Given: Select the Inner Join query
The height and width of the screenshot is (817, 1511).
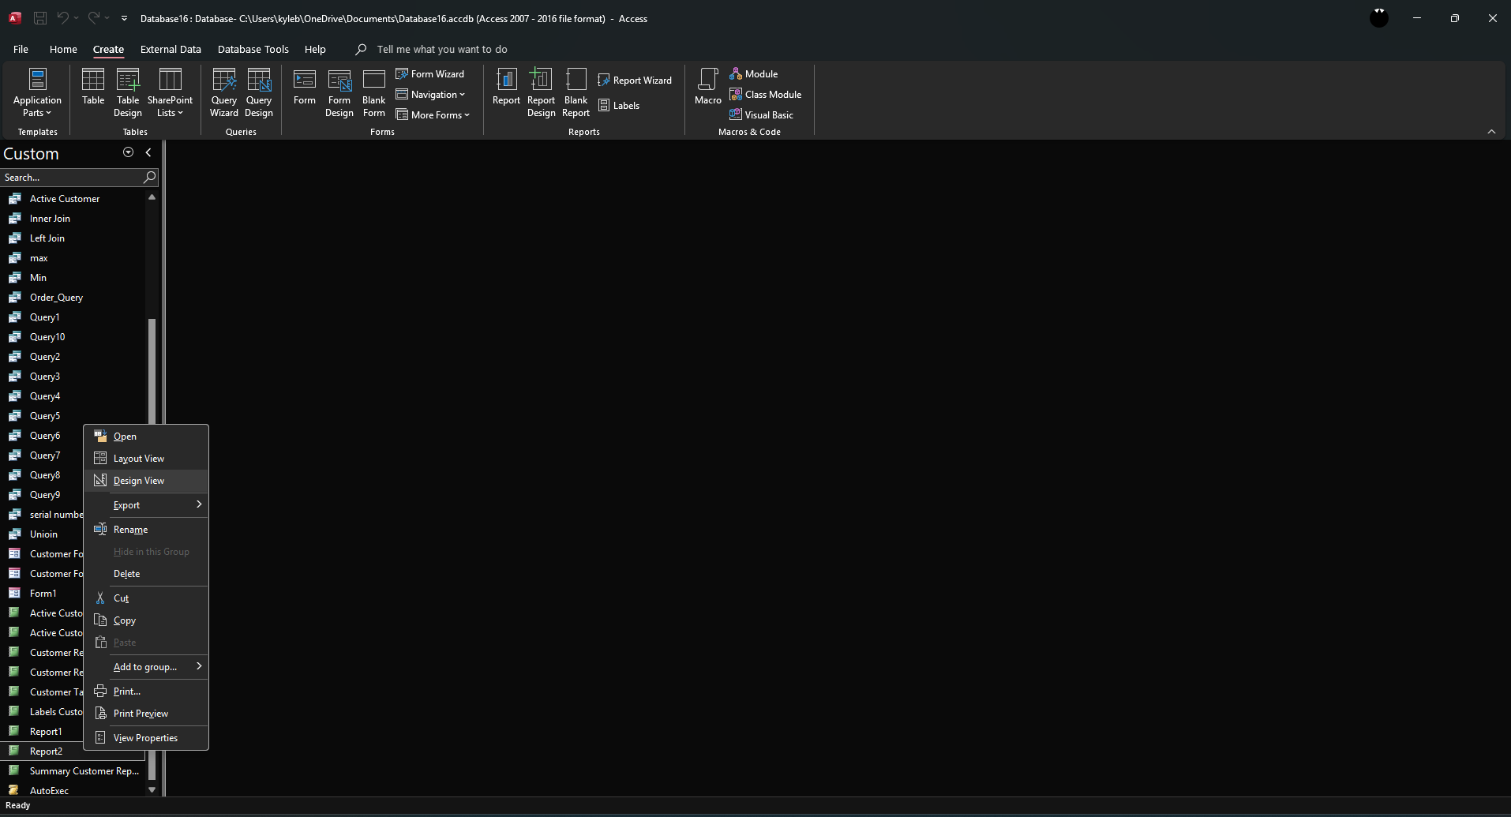Looking at the screenshot, I should point(73,219).
